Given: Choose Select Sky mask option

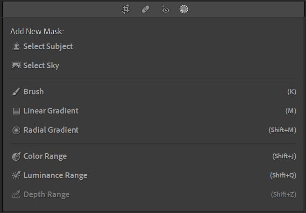Looking at the screenshot, I should 41,65.
